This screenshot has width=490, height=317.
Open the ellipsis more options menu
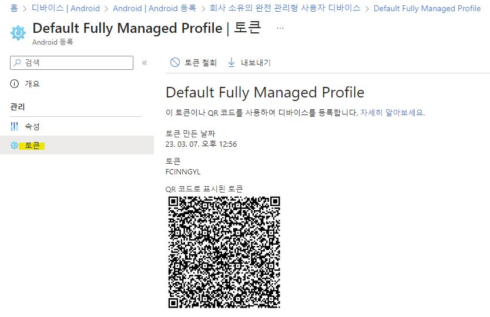click(280, 28)
